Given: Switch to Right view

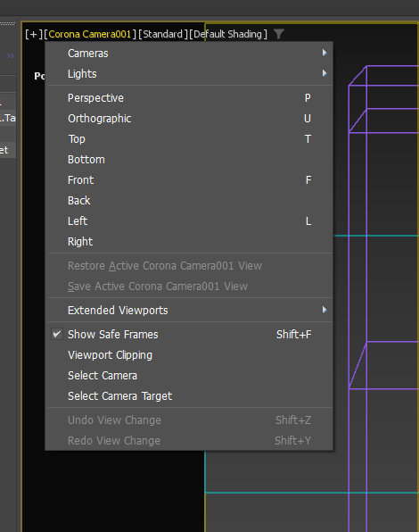Looking at the screenshot, I should click(x=190, y=242).
